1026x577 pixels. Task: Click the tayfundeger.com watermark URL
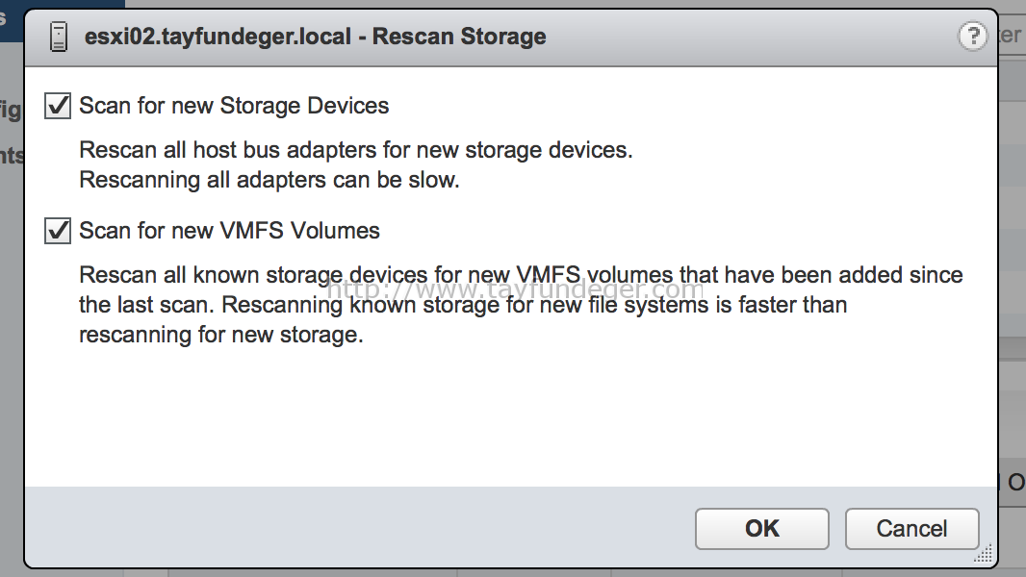click(515, 289)
